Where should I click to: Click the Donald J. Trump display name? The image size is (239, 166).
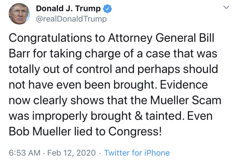(x=68, y=9)
